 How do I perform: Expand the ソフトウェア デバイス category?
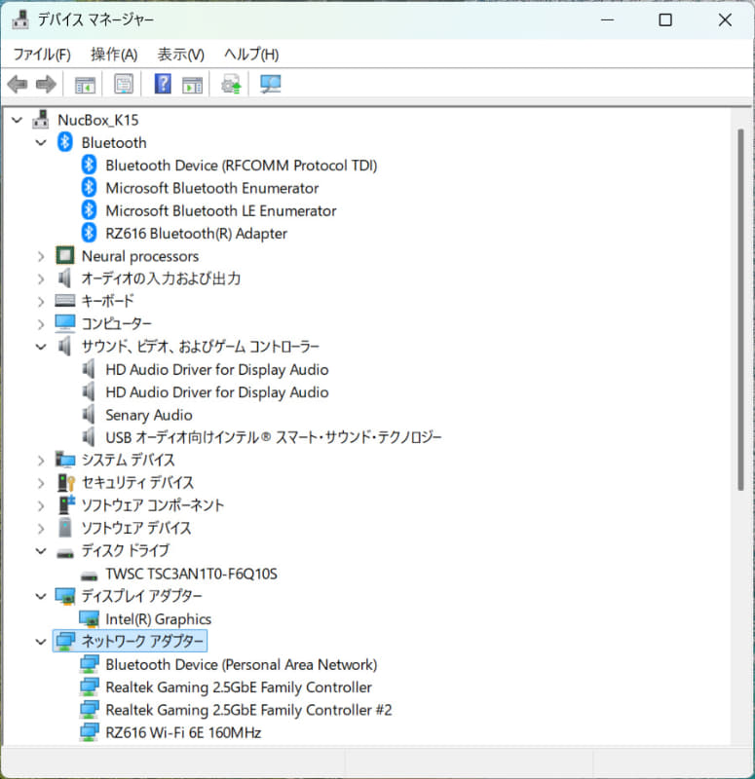[41, 528]
